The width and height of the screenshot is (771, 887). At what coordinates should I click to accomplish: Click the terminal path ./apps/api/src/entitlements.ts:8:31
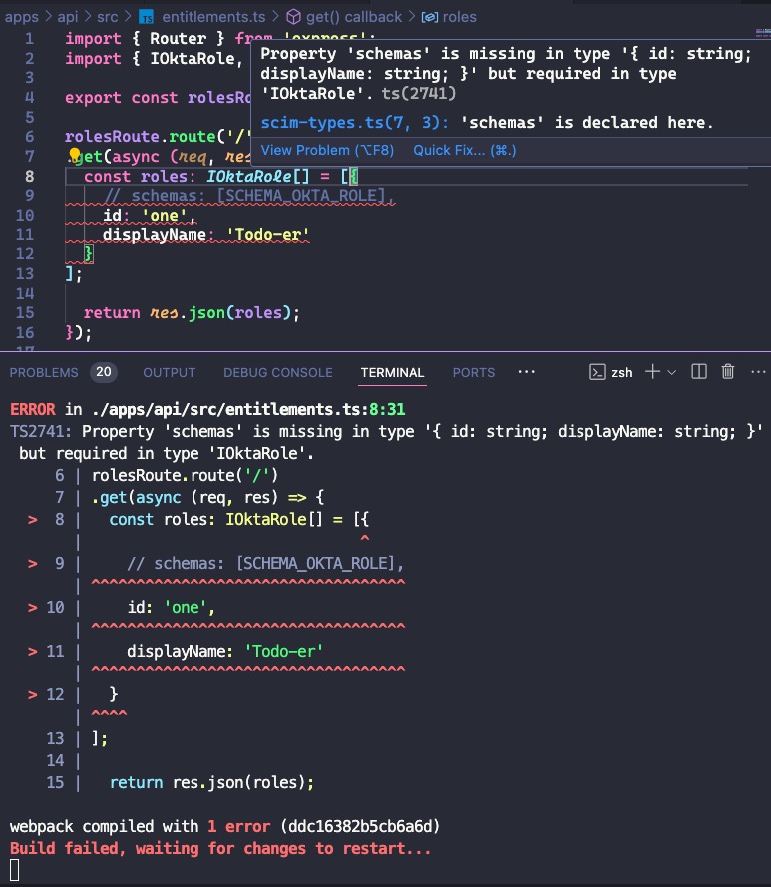[x=248, y=409]
